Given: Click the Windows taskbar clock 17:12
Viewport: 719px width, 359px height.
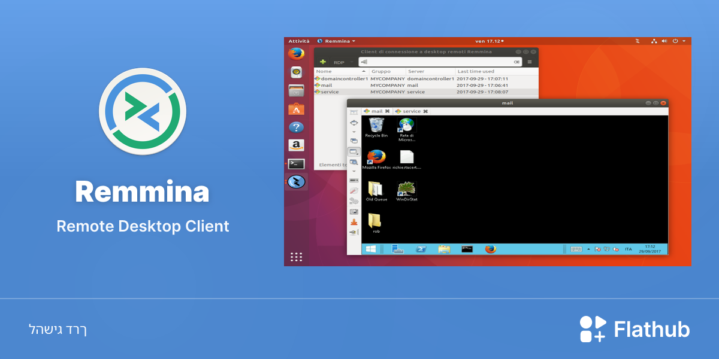Looking at the screenshot, I should pos(650,249).
